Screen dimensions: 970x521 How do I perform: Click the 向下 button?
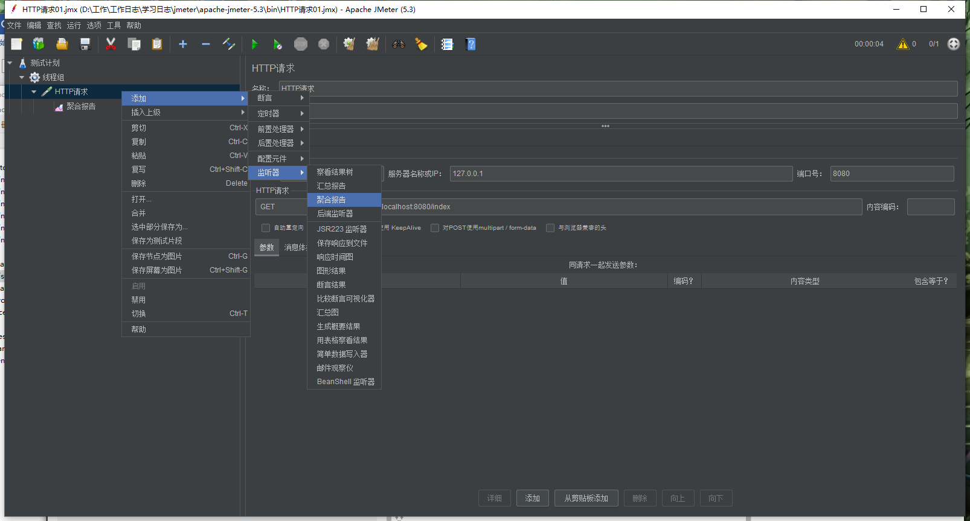pyautogui.click(x=716, y=498)
